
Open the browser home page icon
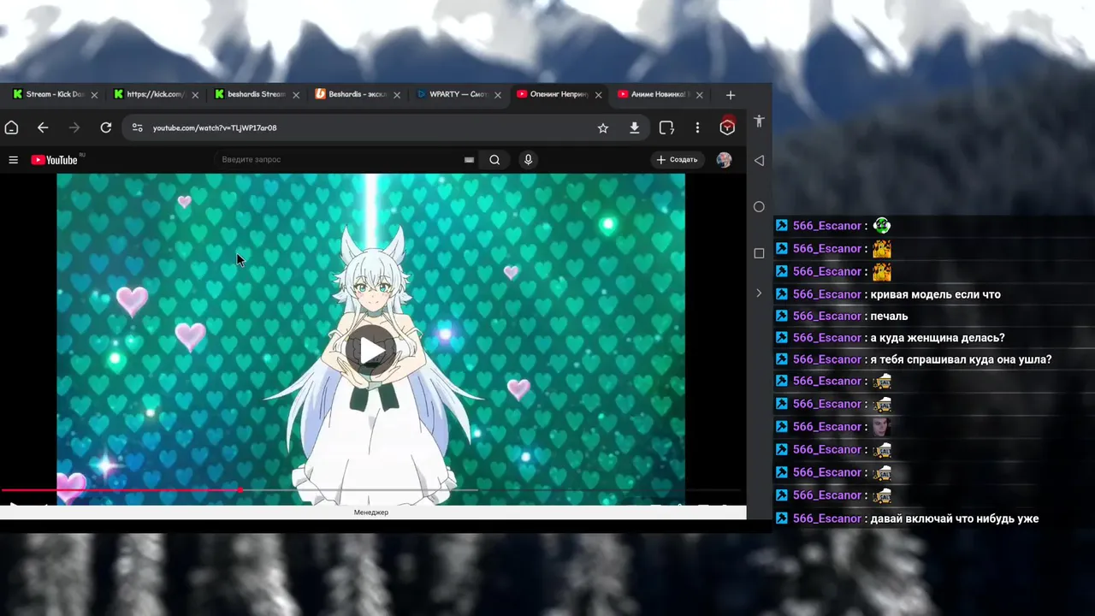tap(11, 127)
